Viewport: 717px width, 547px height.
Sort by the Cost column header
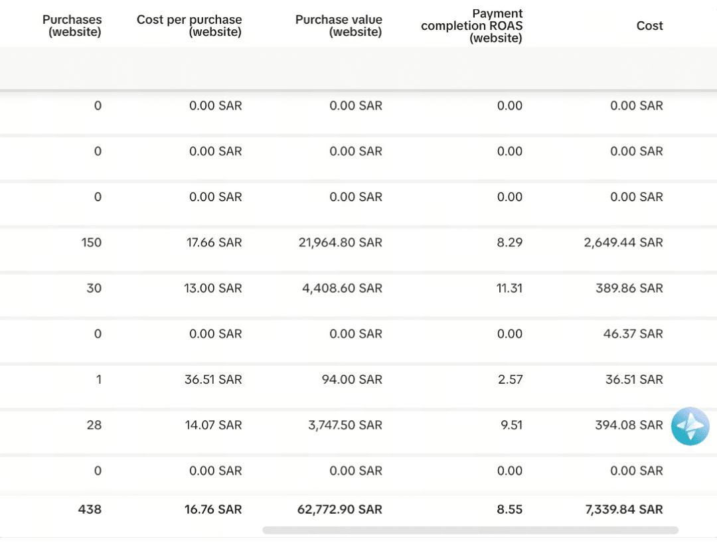coord(649,26)
